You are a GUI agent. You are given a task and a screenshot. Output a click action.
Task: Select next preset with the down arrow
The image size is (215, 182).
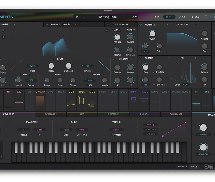pos(136,17)
